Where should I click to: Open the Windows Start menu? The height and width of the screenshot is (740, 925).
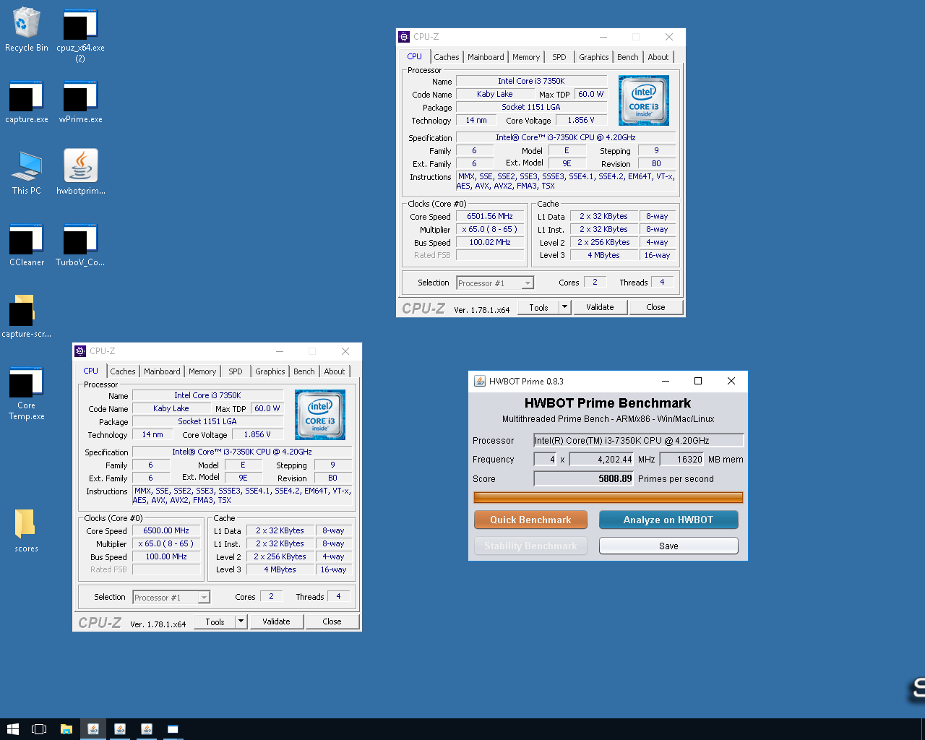tap(12, 729)
